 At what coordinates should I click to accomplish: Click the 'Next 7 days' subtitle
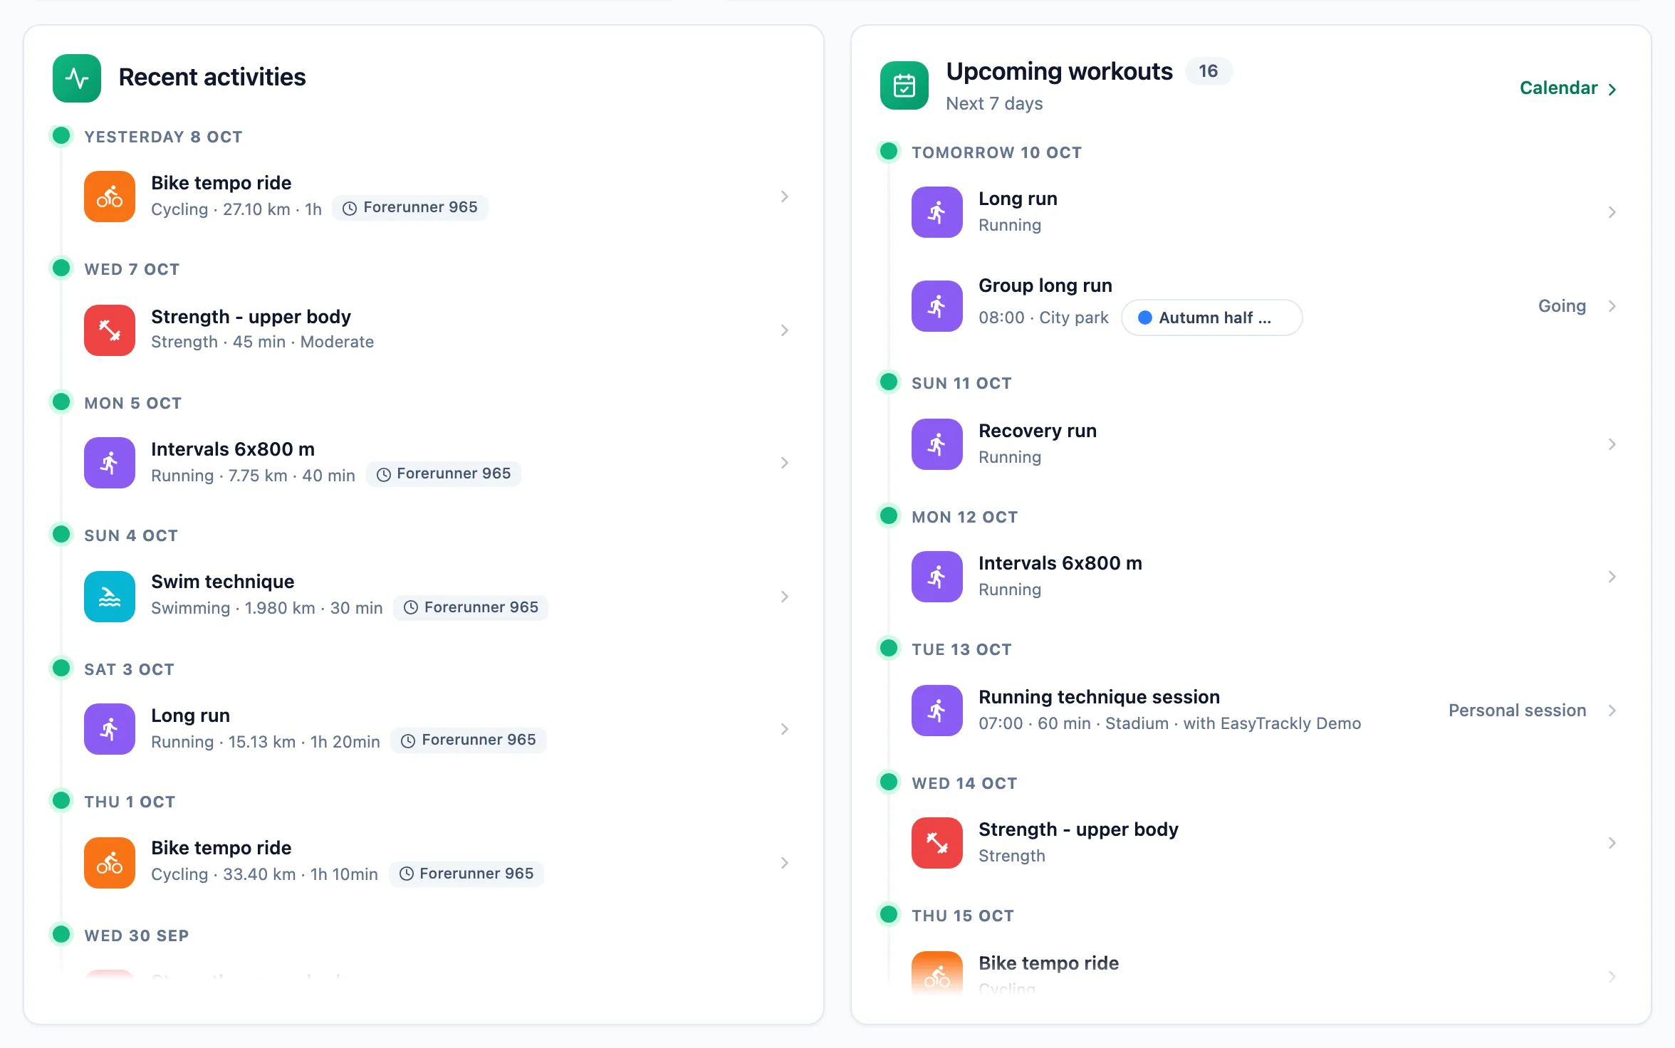[994, 104]
